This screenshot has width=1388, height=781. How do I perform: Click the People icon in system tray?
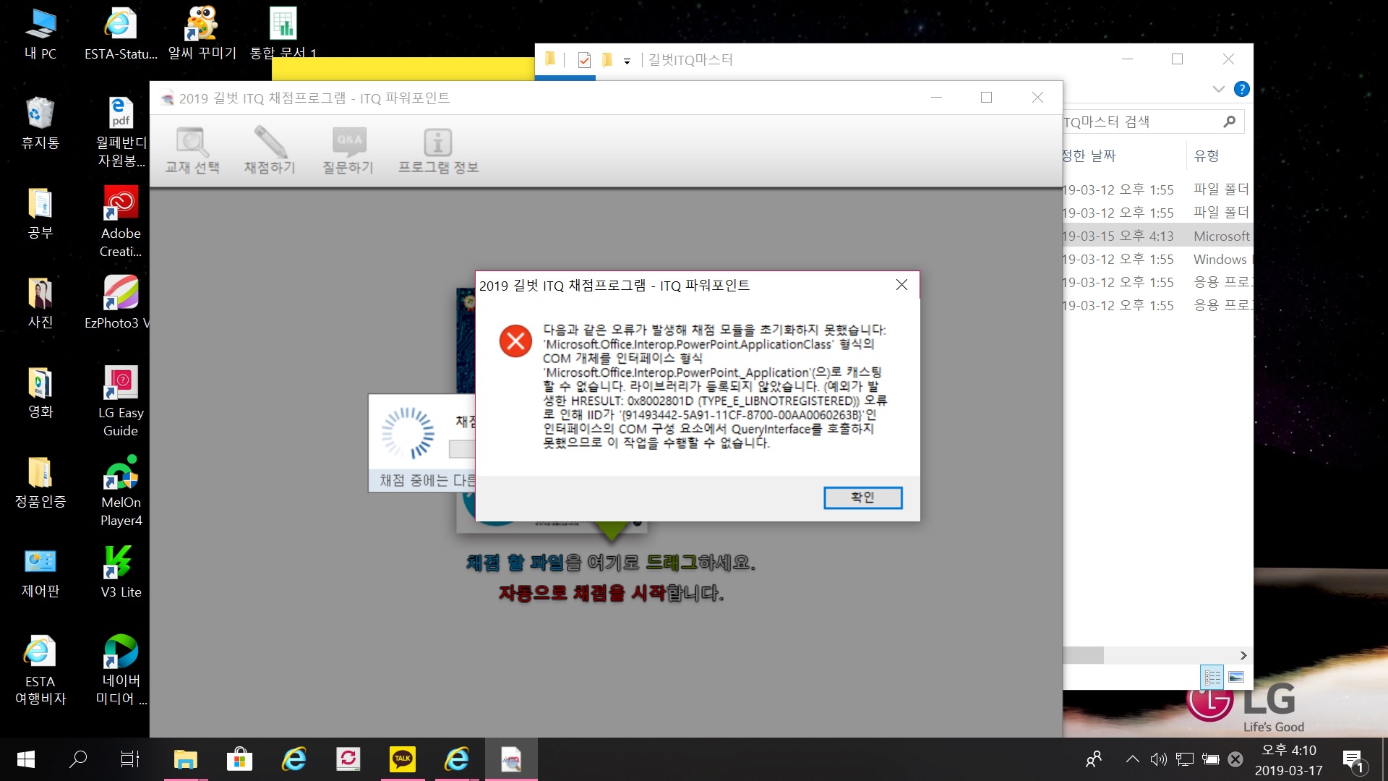pos(1093,759)
